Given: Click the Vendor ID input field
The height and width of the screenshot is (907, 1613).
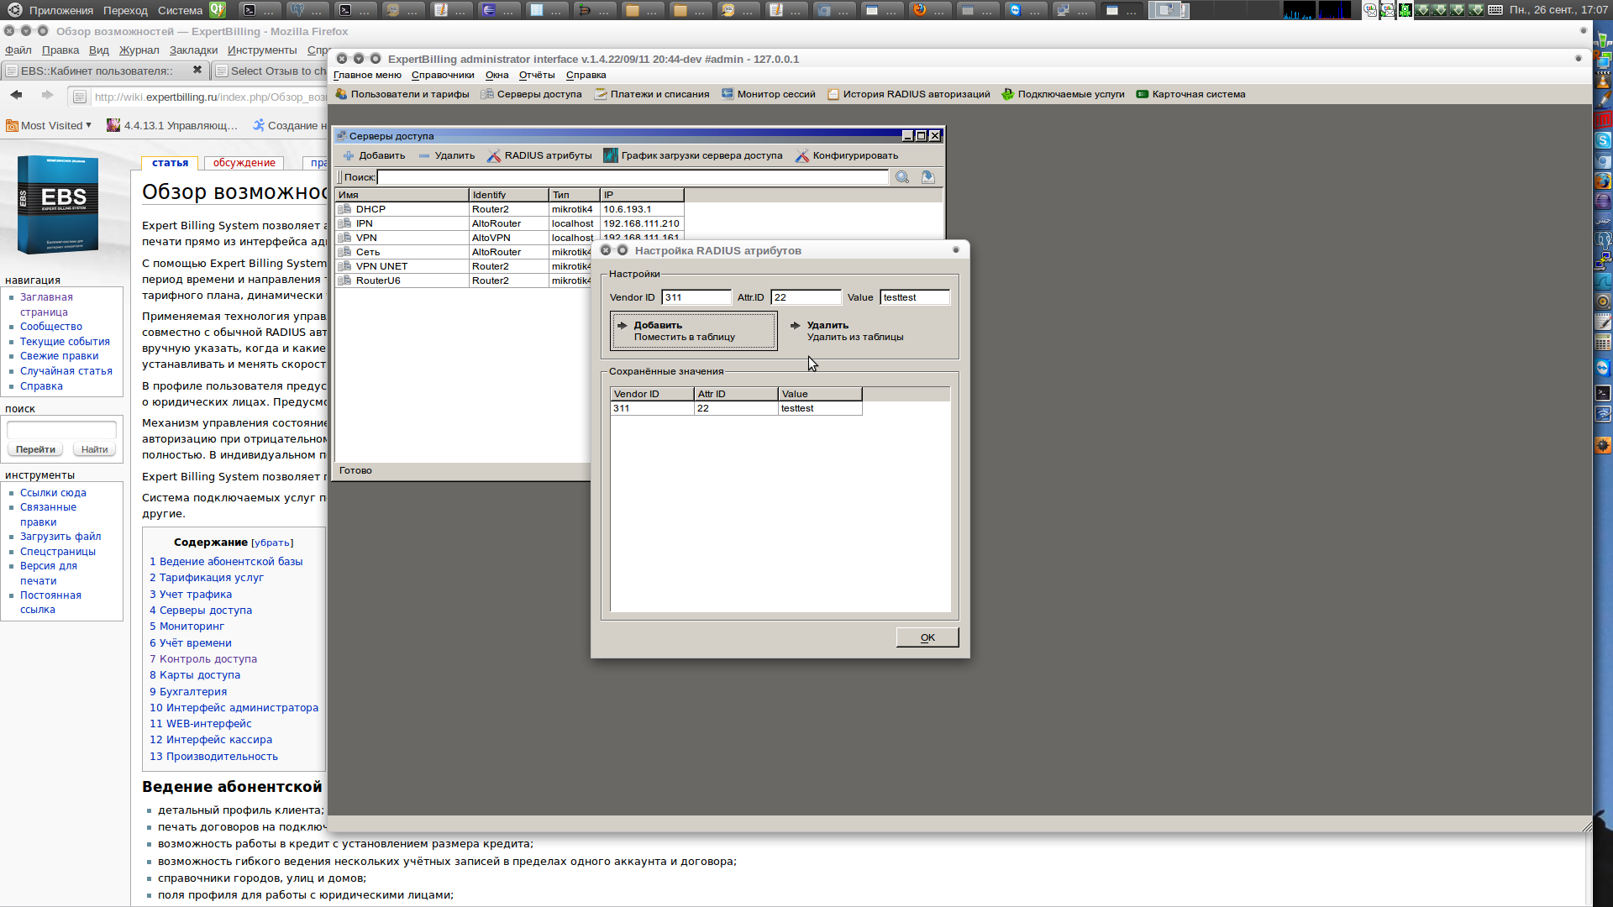Looking at the screenshot, I should pyautogui.click(x=696, y=297).
